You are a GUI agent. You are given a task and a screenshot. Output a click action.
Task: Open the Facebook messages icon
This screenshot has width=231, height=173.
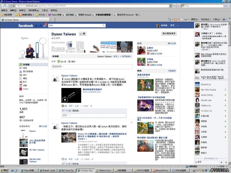40,26
